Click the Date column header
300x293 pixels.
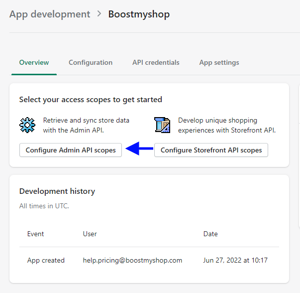(x=210, y=234)
